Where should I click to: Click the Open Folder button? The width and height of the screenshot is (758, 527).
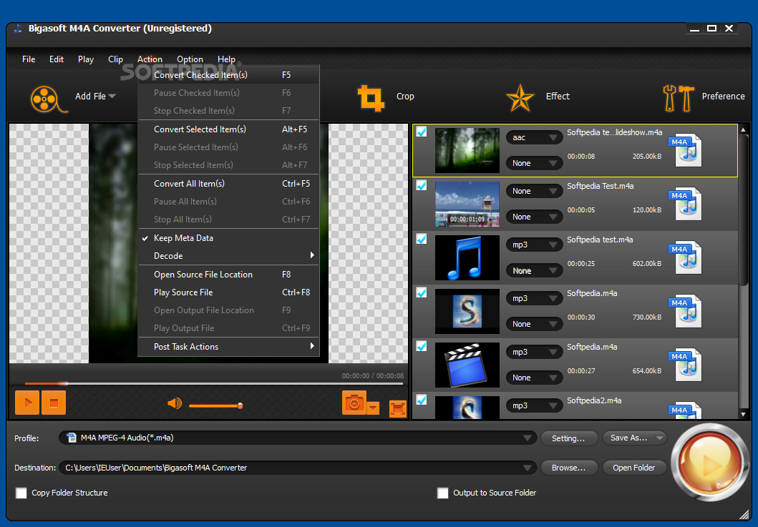click(x=633, y=468)
